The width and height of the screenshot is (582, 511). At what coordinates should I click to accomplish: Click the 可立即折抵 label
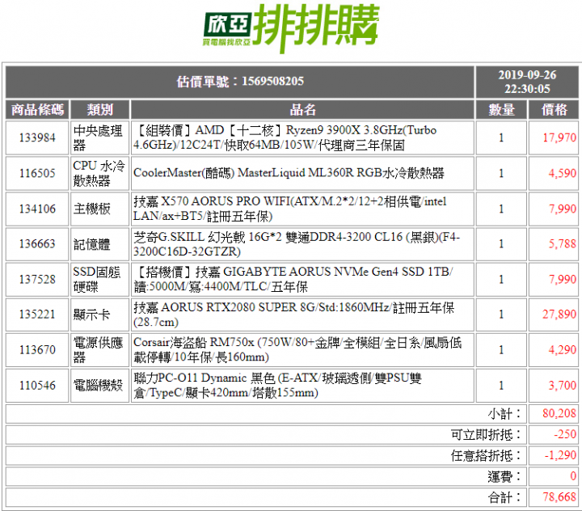click(x=487, y=434)
